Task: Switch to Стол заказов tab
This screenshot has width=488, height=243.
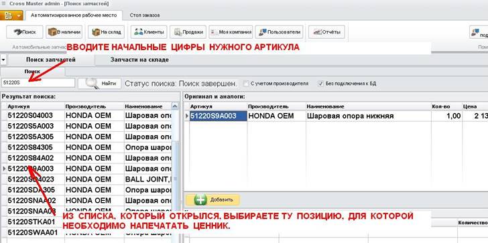Action: pos(145,15)
